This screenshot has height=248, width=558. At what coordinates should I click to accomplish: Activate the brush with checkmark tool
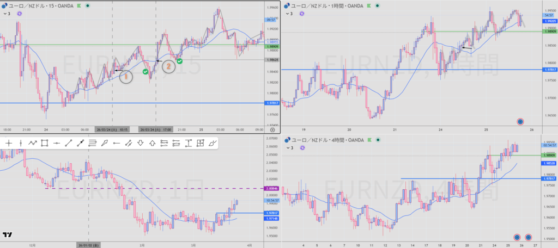213,143
